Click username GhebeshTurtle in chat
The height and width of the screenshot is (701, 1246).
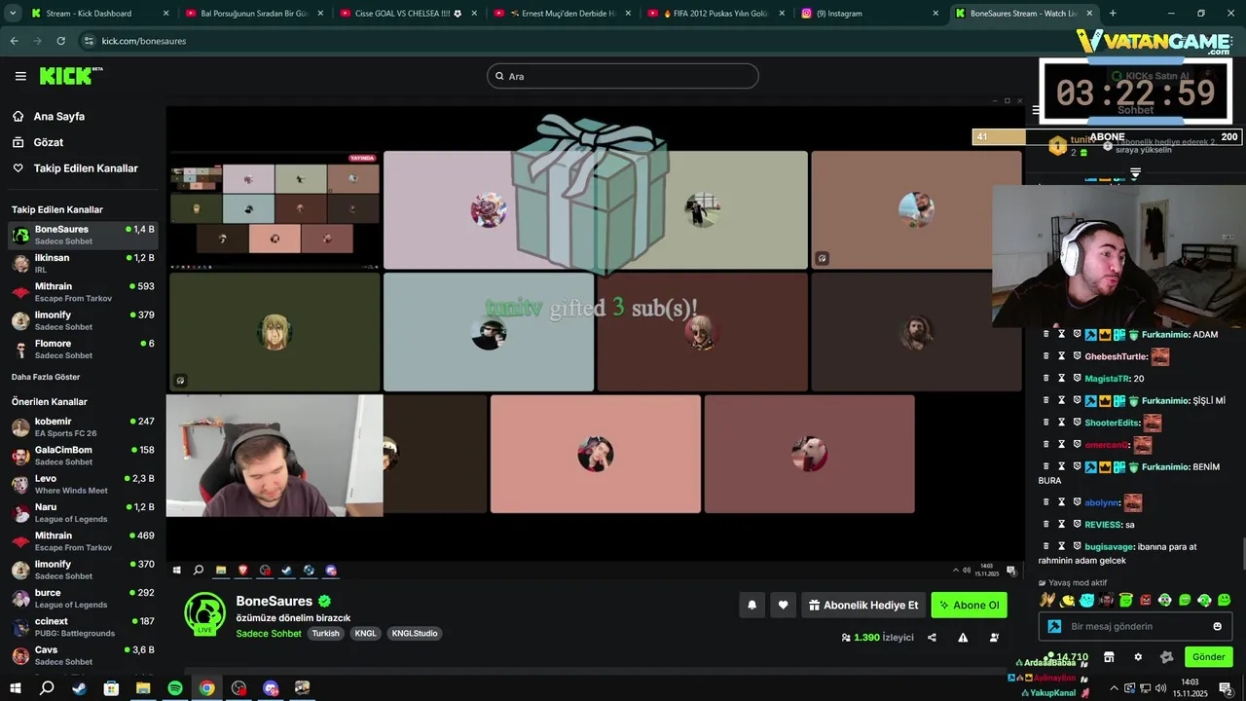pyautogui.click(x=1117, y=356)
